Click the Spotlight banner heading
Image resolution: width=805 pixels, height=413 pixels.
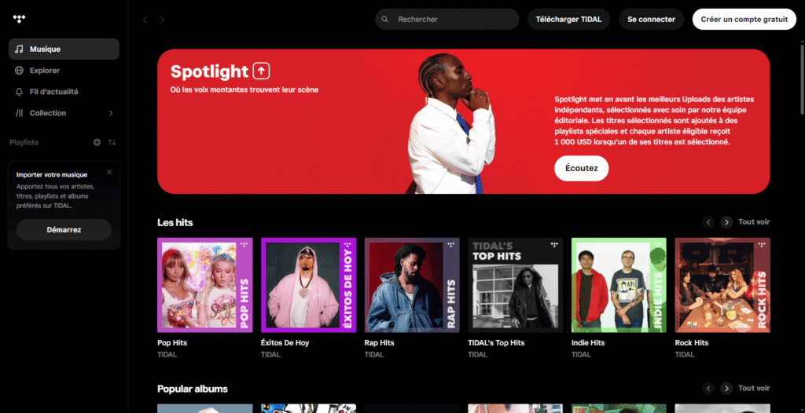pos(209,71)
